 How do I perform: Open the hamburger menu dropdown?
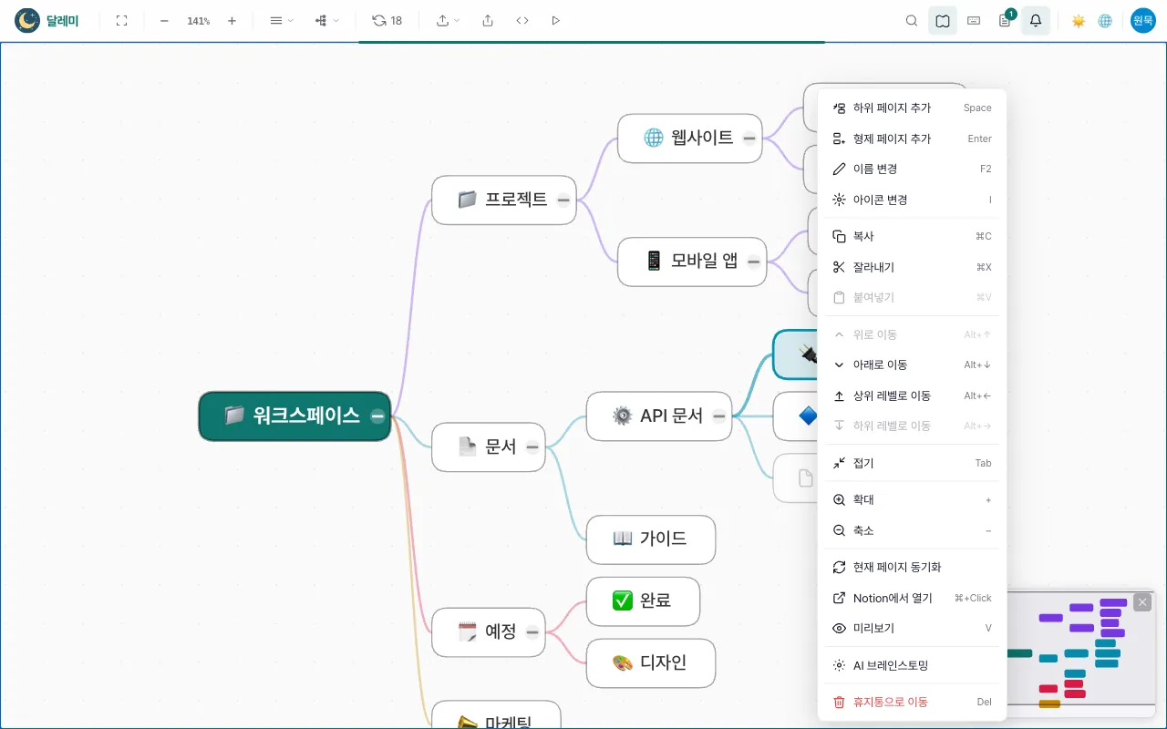tap(282, 21)
